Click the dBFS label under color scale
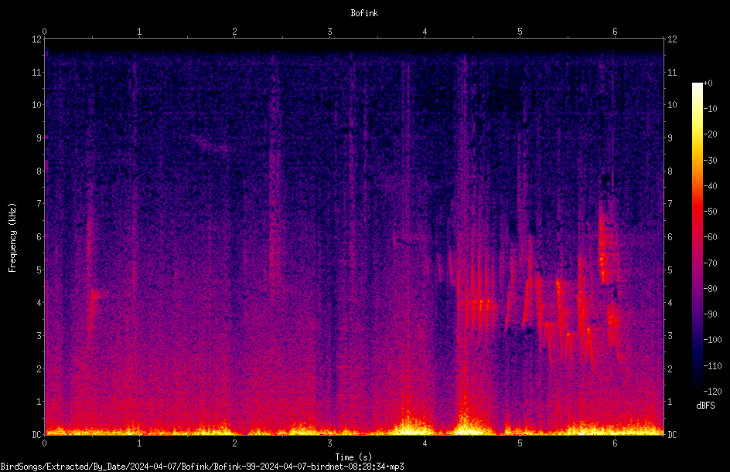This screenshot has height=472, width=730. point(705,406)
